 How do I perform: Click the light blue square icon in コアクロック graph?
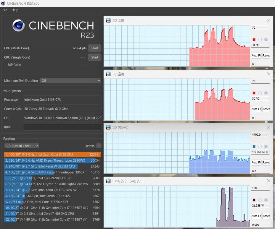point(266,147)
